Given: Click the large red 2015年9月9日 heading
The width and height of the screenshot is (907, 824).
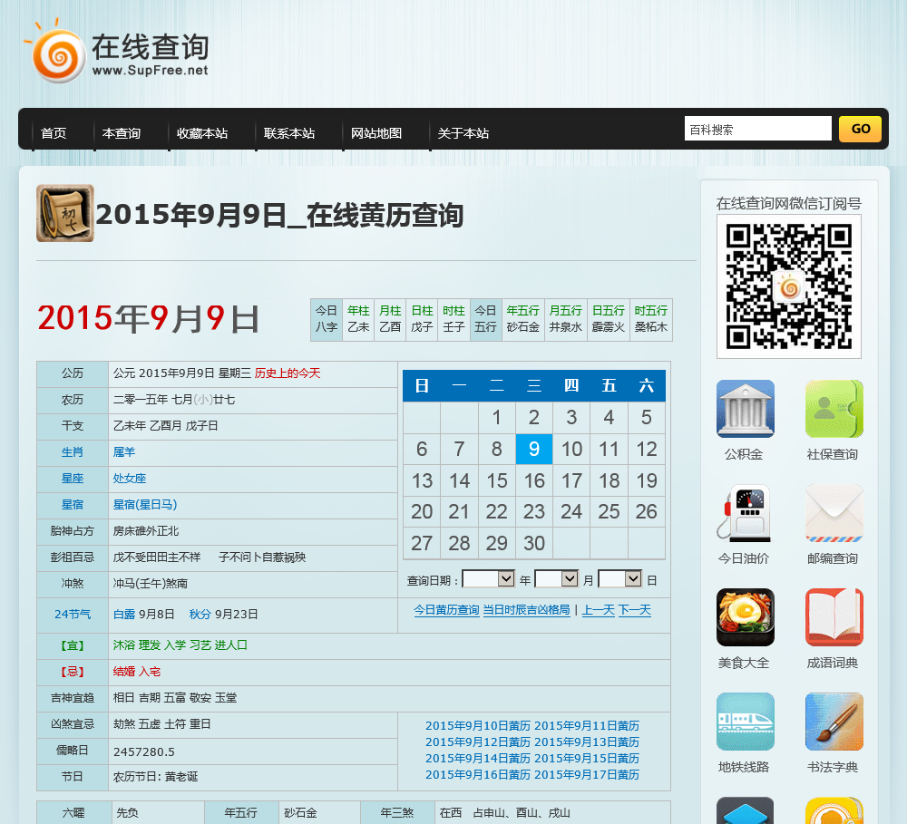Looking at the screenshot, I should [x=148, y=318].
